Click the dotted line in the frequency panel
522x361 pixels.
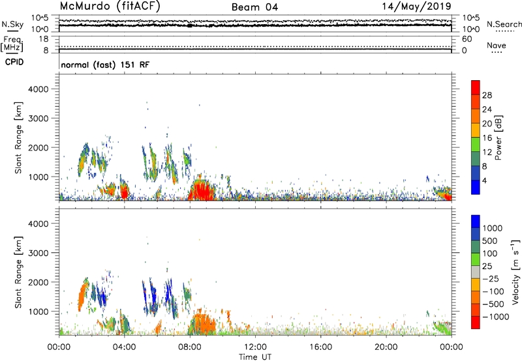tap(255, 47)
